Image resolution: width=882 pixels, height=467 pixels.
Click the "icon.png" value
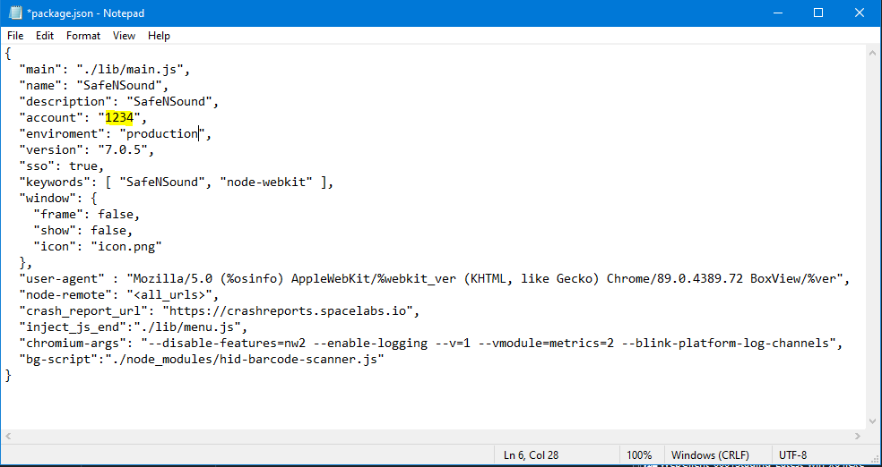pyautogui.click(x=126, y=246)
